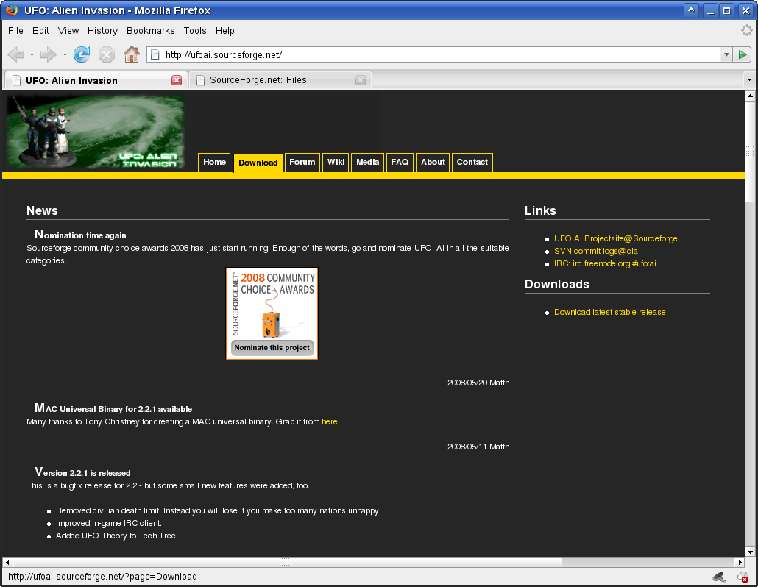Screen dimensions: 758x587
Task: Open the Contact navigation tab
Action: pyautogui.click(x=472, y=163)
